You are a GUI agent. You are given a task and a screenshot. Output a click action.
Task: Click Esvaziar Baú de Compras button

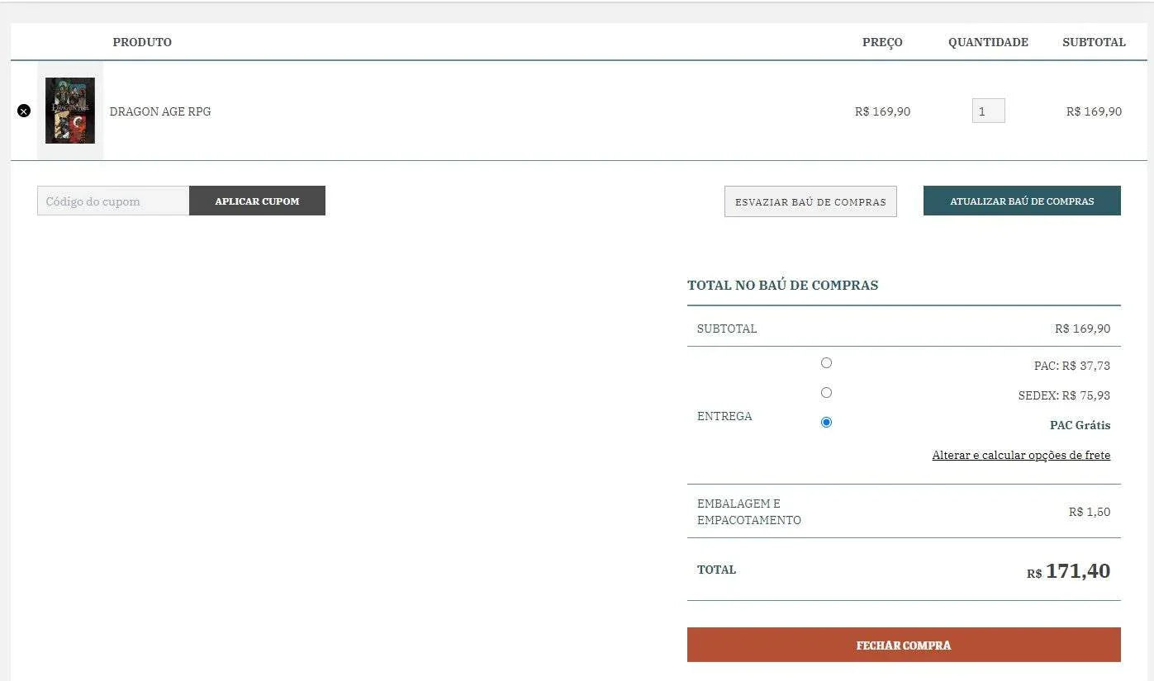point(810,201)
